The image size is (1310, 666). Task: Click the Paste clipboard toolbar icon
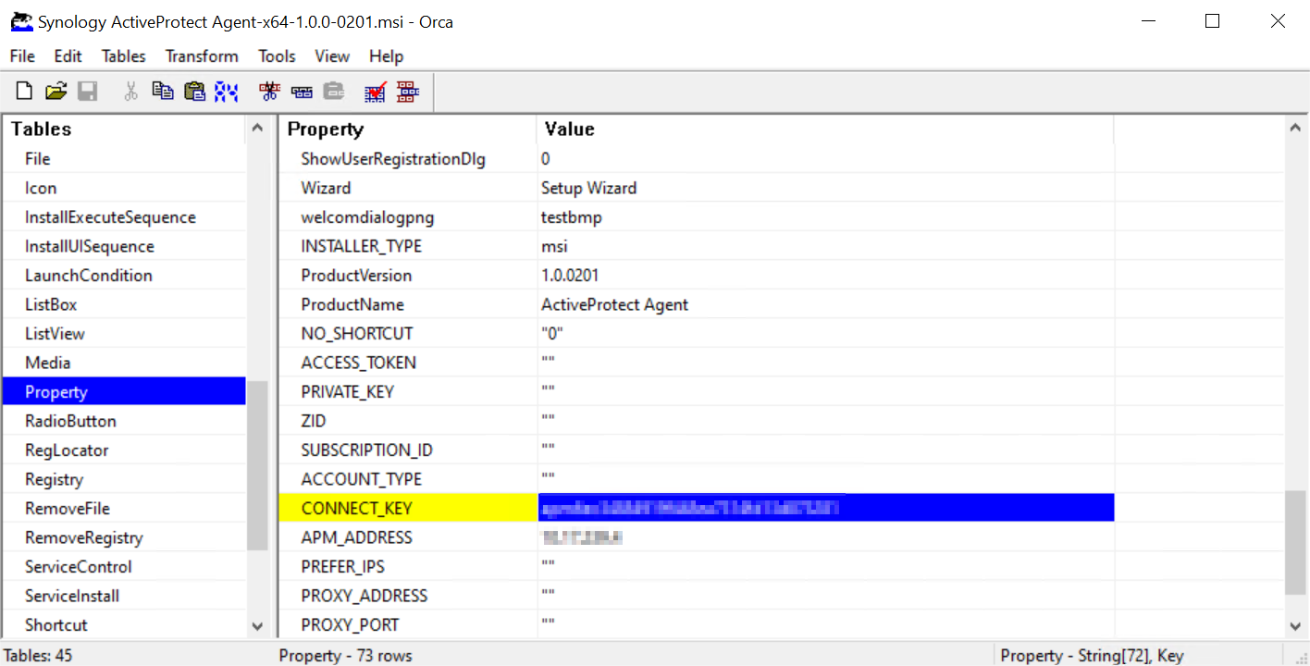coord(194,91)
